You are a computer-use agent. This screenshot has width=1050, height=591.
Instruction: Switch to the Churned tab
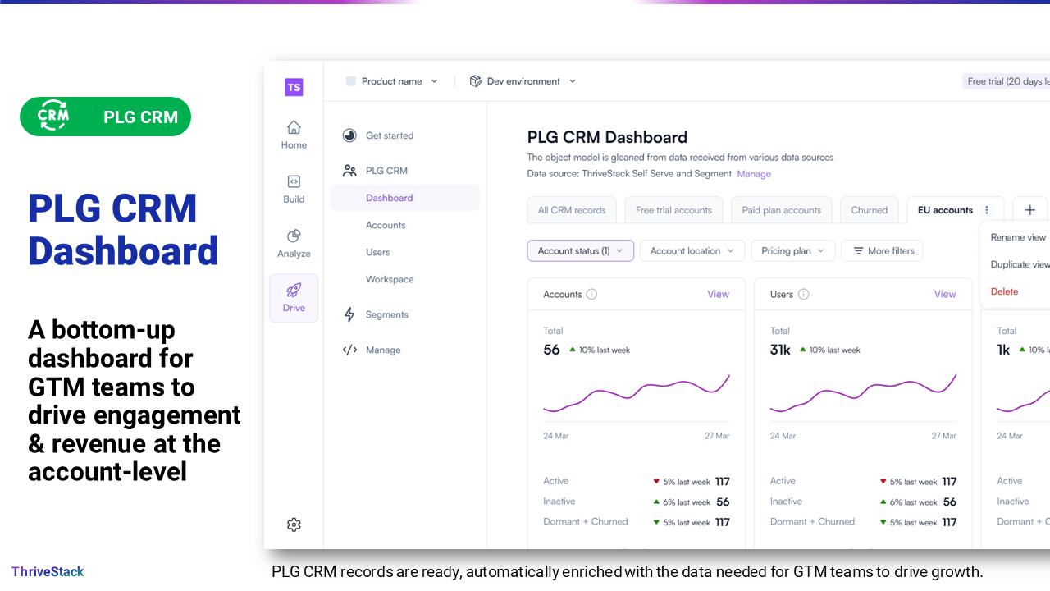pos(870,210)
